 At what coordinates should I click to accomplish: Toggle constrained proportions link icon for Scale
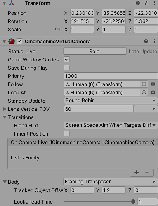pyautogui.click(x=58, y=29)
